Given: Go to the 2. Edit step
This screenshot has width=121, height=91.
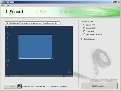Looking at the screenshot, I should [41, 12].
